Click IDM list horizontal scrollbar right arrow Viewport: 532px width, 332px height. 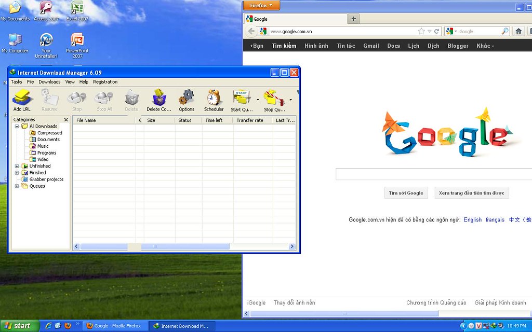(292, 246)
